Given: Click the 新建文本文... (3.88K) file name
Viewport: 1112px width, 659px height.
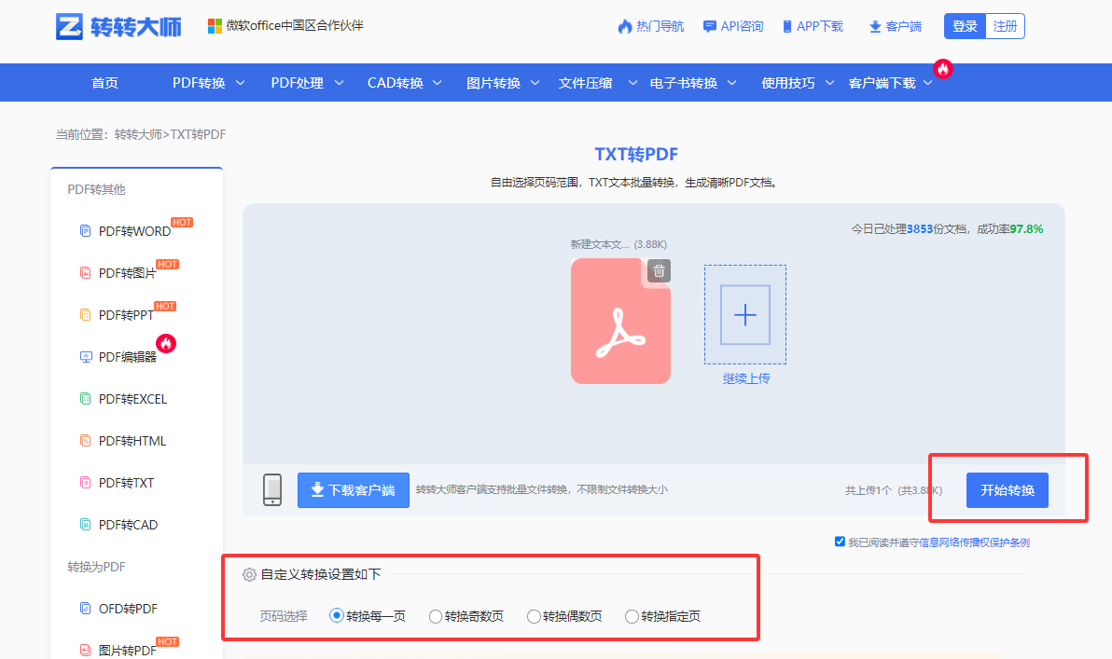Looking at the screenshot, I should pyautogui.click(x=619, y=244).
